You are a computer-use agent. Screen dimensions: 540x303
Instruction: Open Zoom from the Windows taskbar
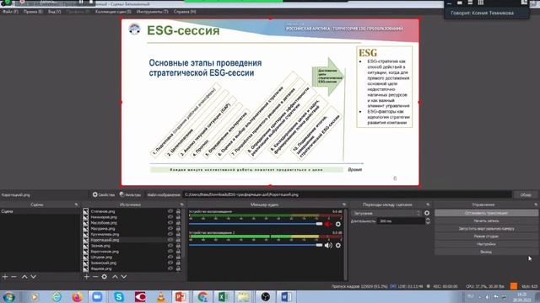(x=97, y=296)
